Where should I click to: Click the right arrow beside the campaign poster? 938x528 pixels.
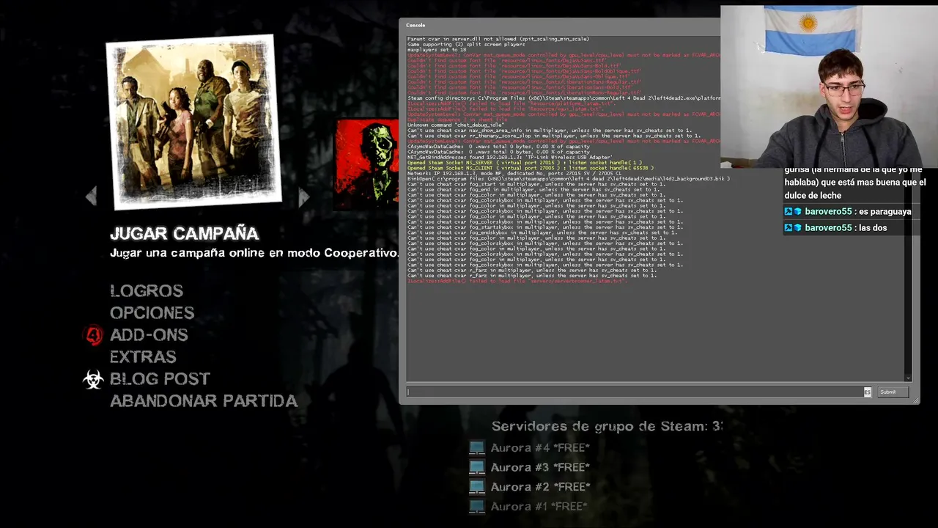click(x=303, y=196)
